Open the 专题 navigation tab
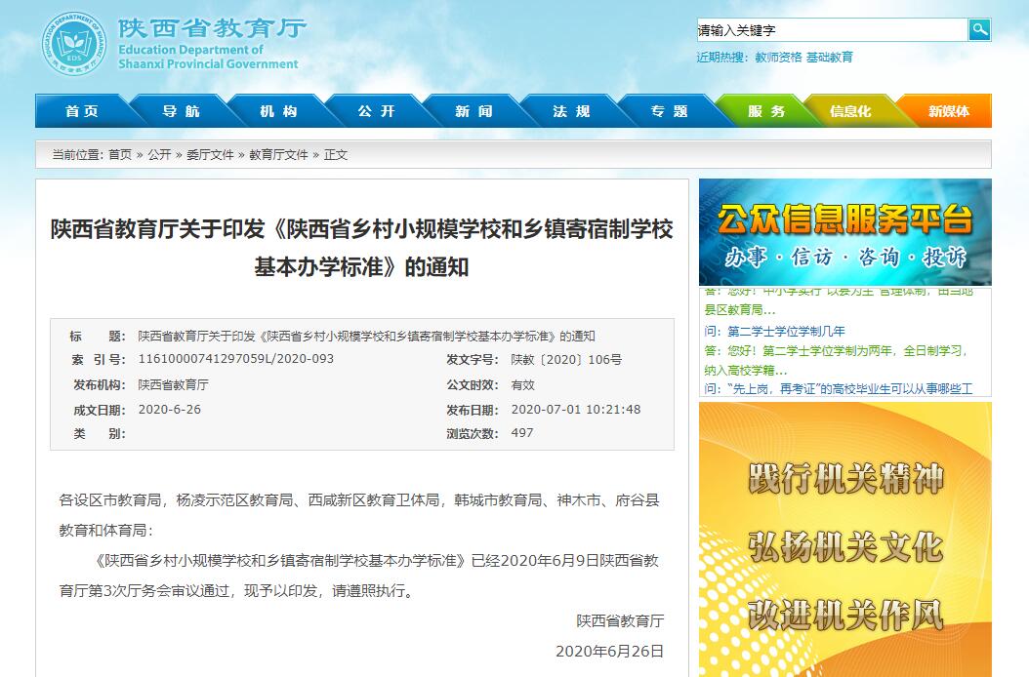This screenshot has width=1029, height=677. tap(669, 111)
